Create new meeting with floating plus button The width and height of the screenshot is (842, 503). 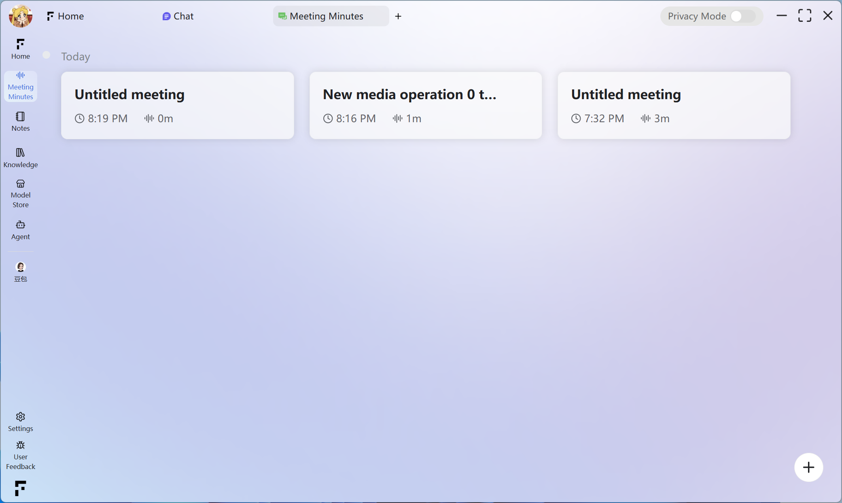pos(808,467)
